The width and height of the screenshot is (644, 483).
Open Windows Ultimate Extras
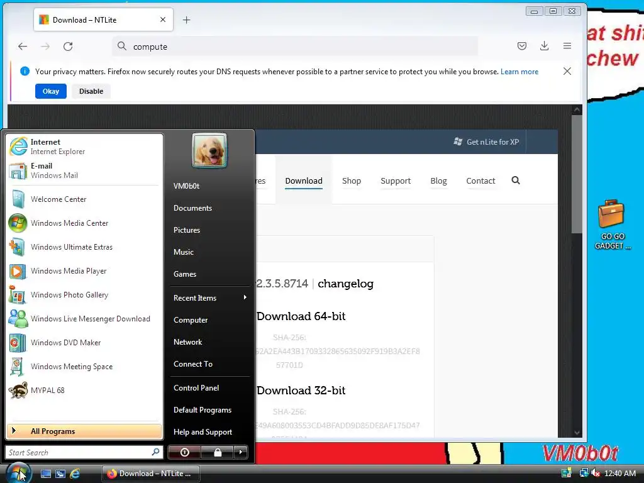pos(84,247)
